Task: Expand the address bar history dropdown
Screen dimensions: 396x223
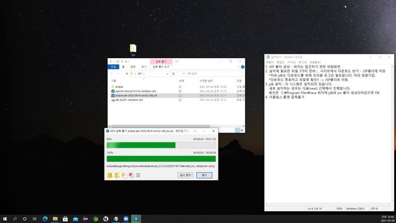Action: (x=167, y=74)
